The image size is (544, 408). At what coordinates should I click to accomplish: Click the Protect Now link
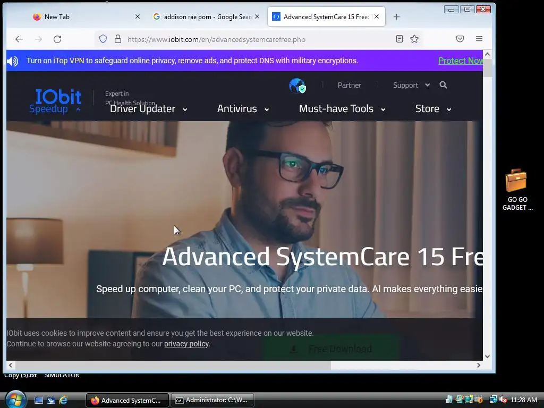pyautogui.click(x=460, y=61)
